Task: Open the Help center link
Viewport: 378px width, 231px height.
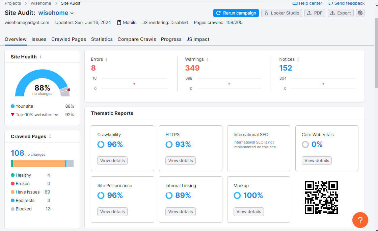Action: [x=307, y=3]
